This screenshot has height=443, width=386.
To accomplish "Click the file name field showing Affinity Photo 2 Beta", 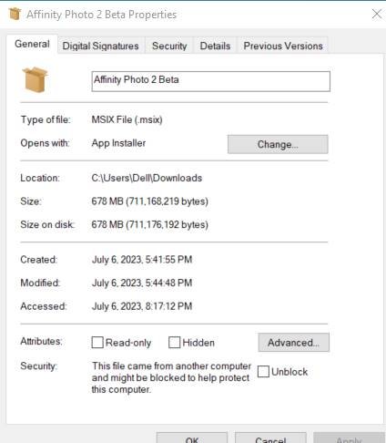I will point(211,81).
